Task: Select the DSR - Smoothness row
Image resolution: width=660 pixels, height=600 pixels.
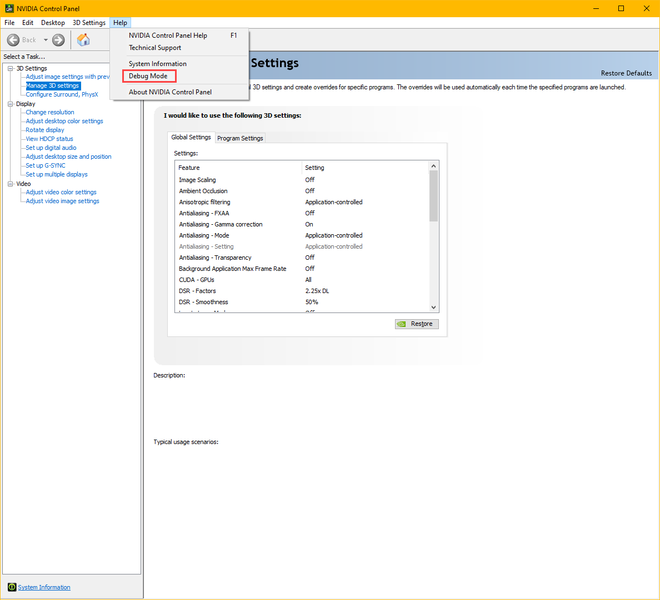Action: [302, 302]
